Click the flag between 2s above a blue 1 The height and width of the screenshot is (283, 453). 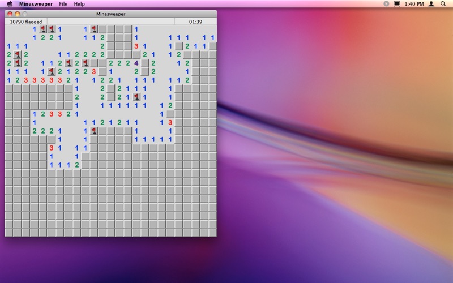pyautogui.click(x=68, y=63)
